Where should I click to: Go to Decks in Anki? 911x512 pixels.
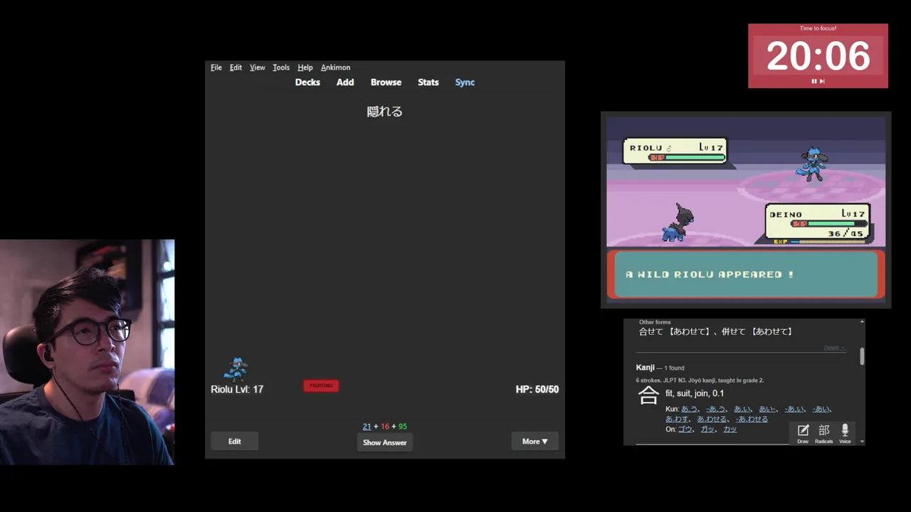pos(307,82)
